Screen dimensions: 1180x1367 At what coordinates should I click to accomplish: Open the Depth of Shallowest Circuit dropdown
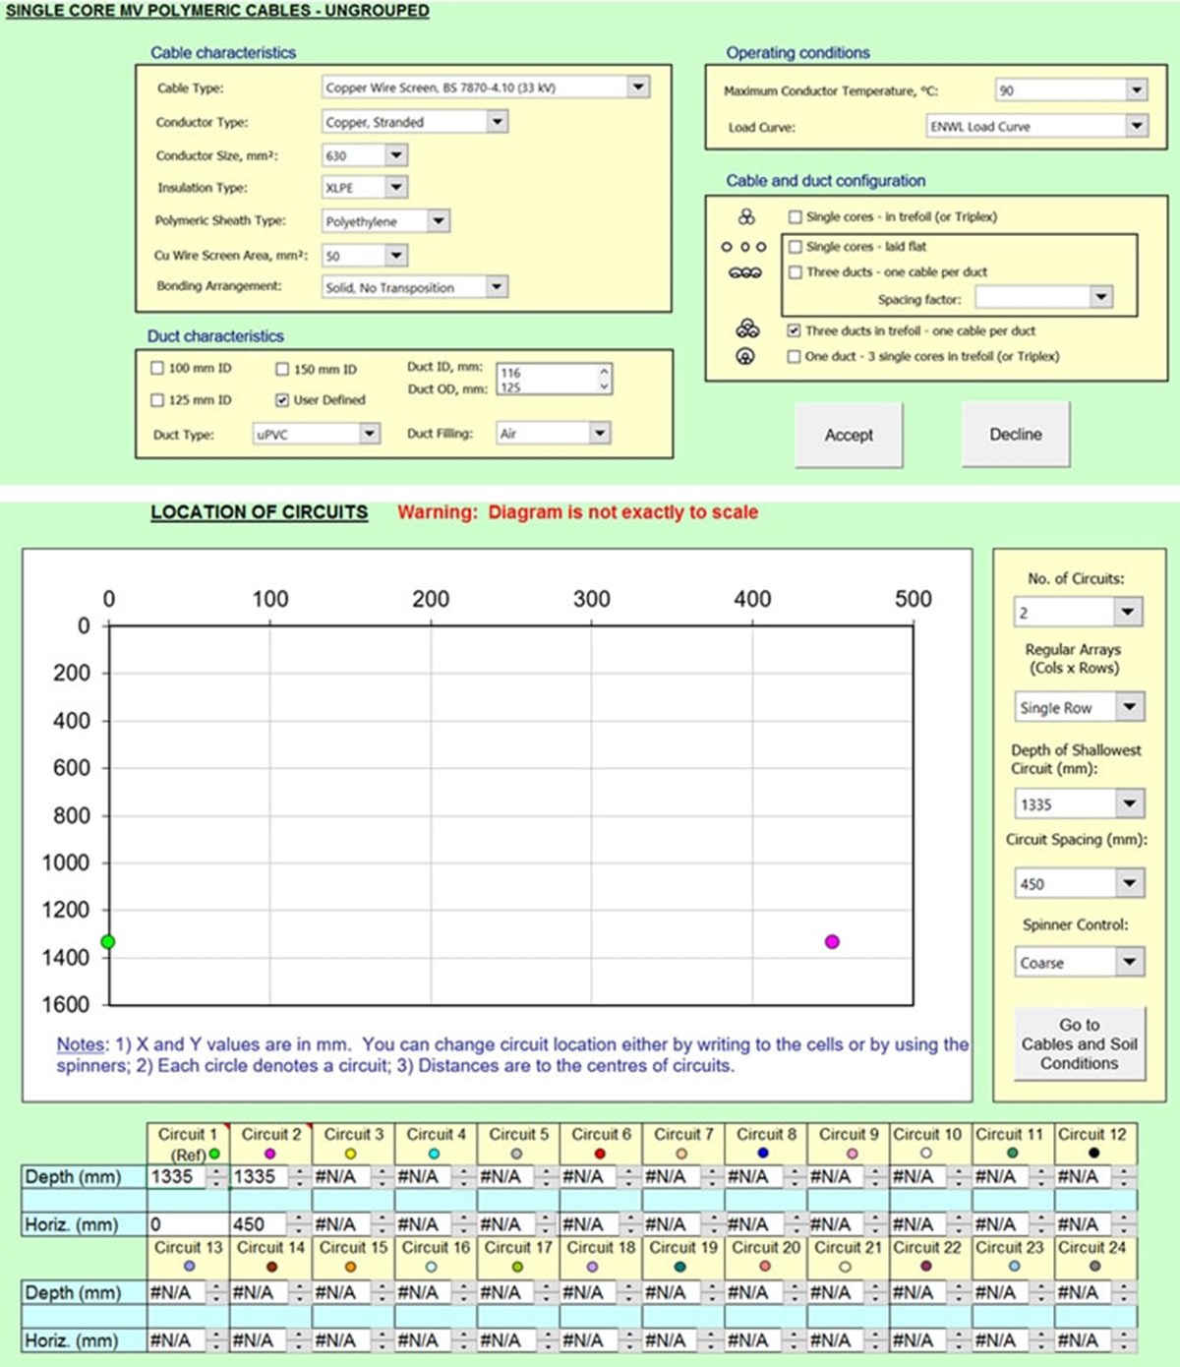pos(1130,803)
